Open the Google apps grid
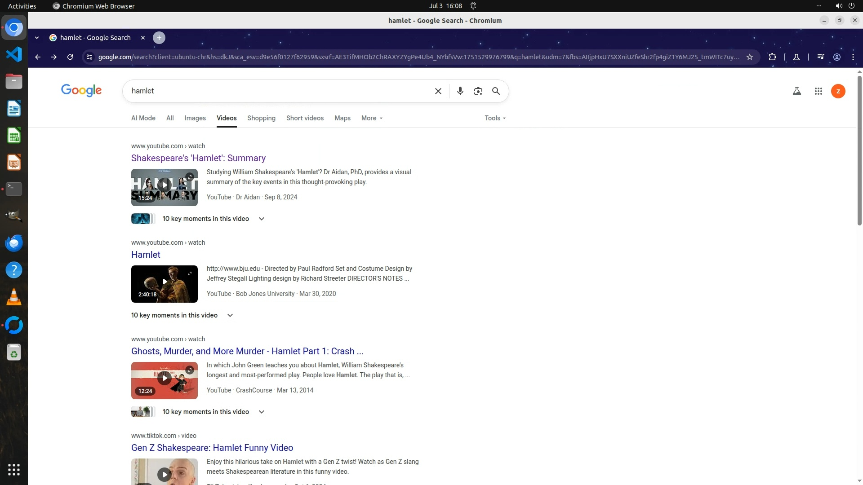Image resolution: width=863 pixels, height=485 pixels. (x=818, y=91)
